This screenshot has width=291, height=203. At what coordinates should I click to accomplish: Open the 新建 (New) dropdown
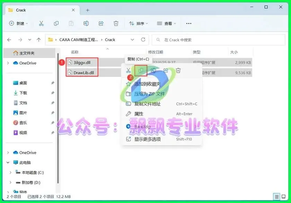pos(19,23)
